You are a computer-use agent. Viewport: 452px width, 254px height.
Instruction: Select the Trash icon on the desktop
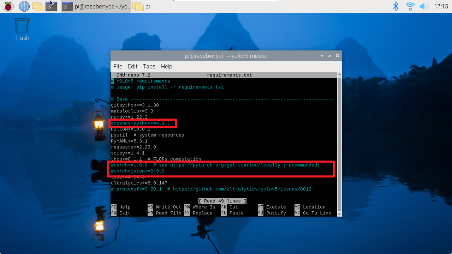pyautogui.click(x=22, y=29)
